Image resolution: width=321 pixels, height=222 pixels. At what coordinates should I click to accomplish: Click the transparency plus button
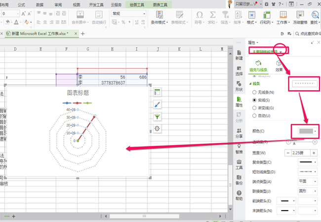coord(315,142)
